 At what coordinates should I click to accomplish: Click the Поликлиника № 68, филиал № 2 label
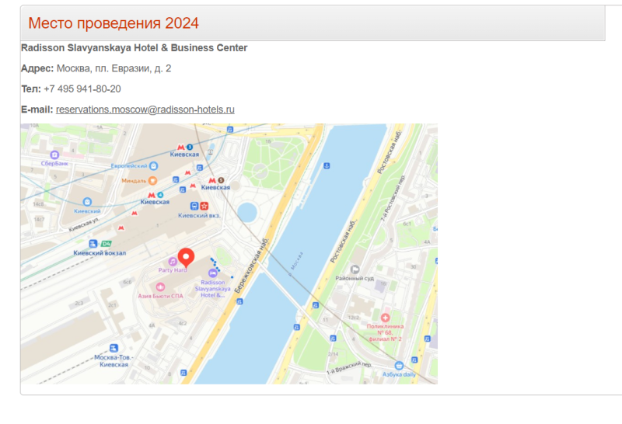tap(385, 332)
